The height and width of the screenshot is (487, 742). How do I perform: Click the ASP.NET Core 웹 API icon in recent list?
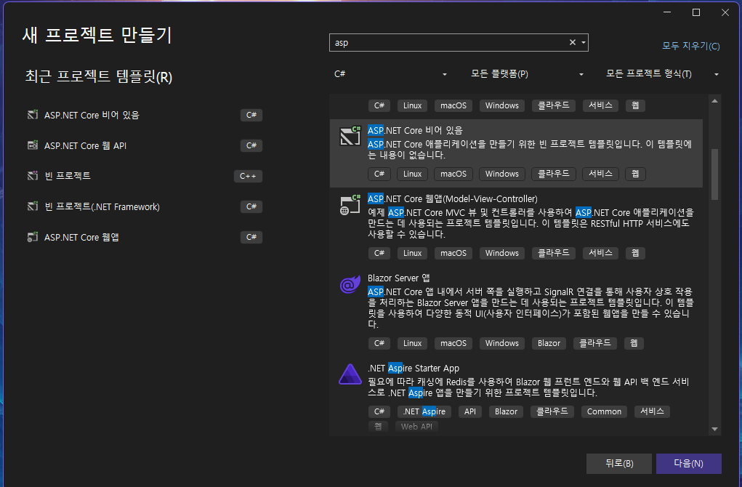[32, 145]
